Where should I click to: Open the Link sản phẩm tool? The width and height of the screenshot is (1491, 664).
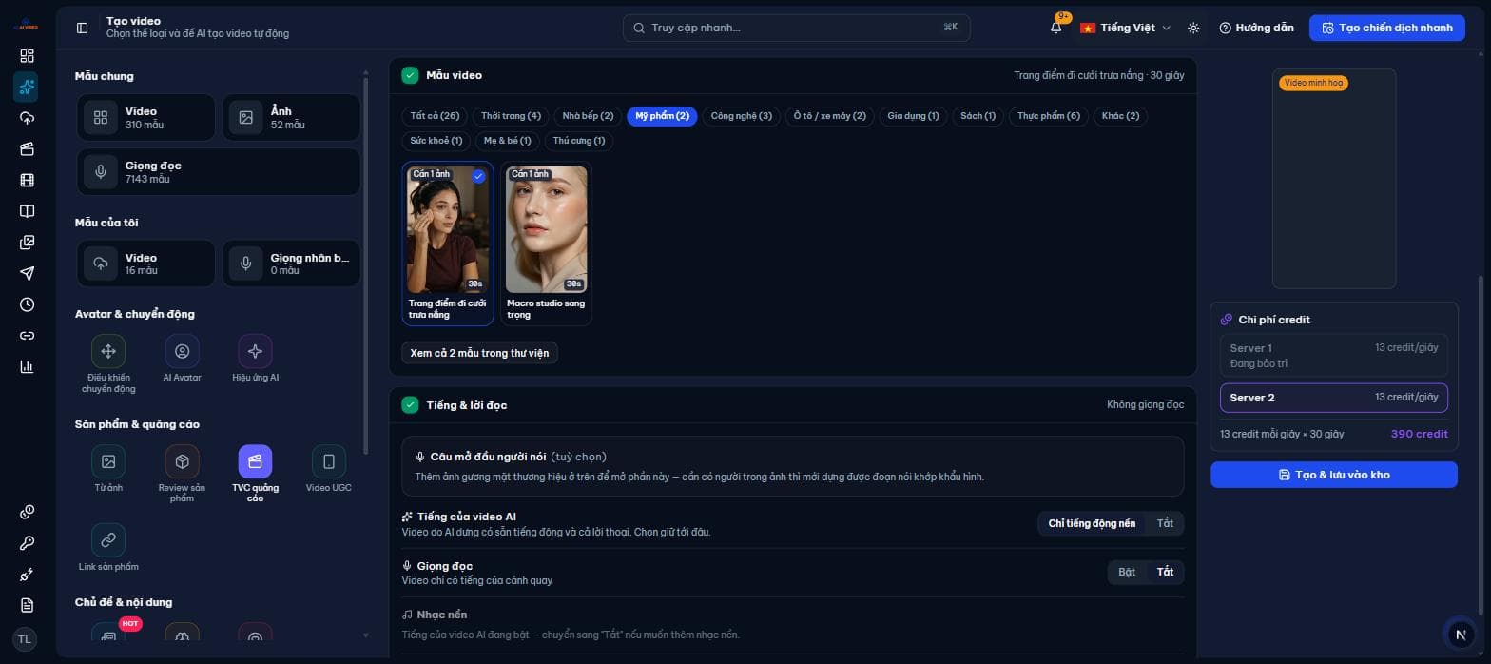coord(108,547)
